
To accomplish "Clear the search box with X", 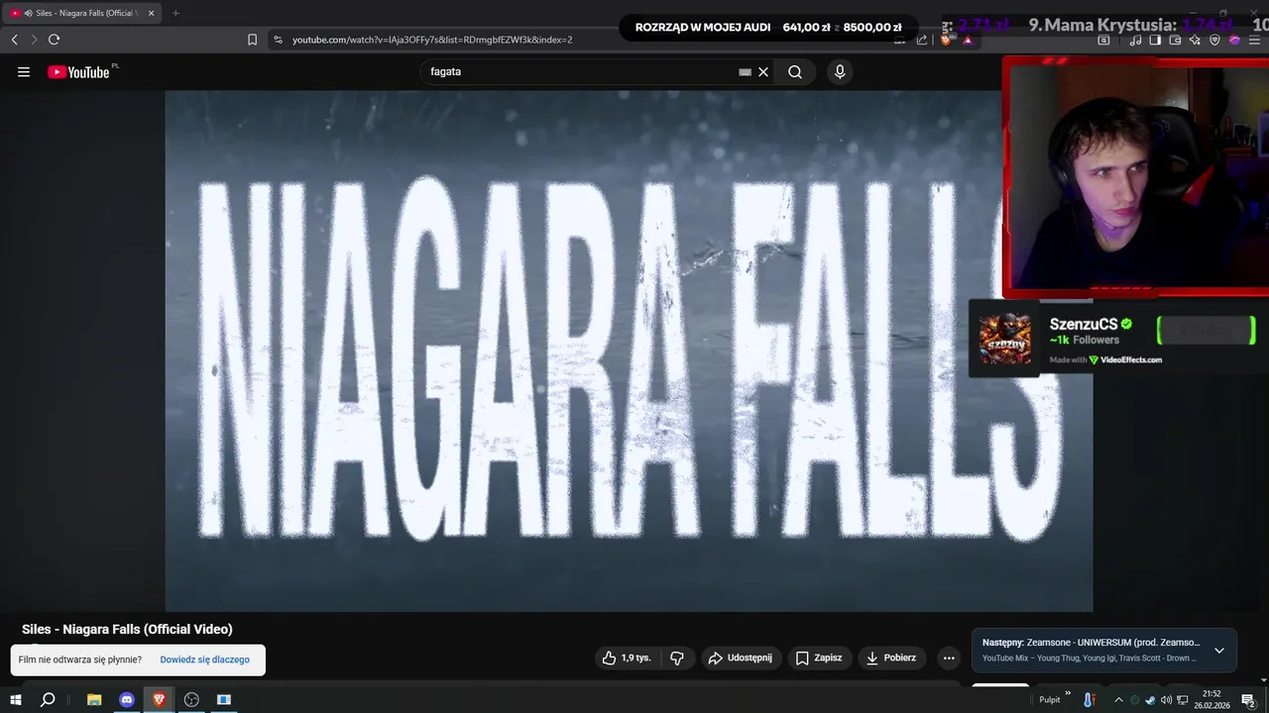I will tap(763, 71).
